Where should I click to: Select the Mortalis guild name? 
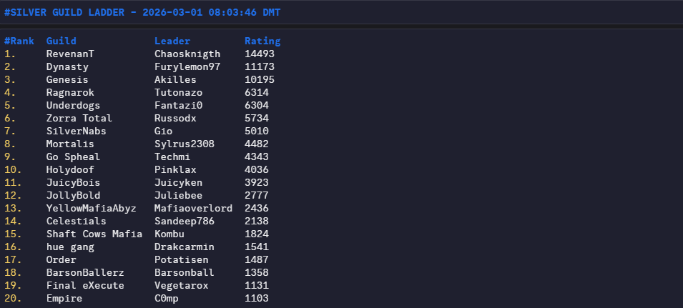[x=70, y=144]
